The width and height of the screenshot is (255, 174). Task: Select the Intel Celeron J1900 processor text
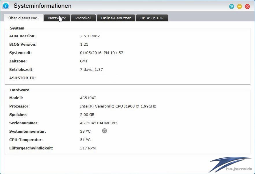point(118,106)
